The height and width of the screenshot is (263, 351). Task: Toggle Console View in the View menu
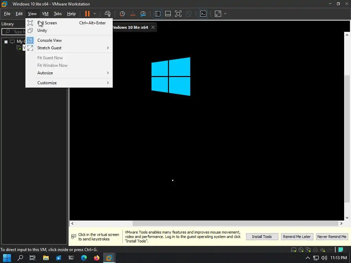pos(69,40)
